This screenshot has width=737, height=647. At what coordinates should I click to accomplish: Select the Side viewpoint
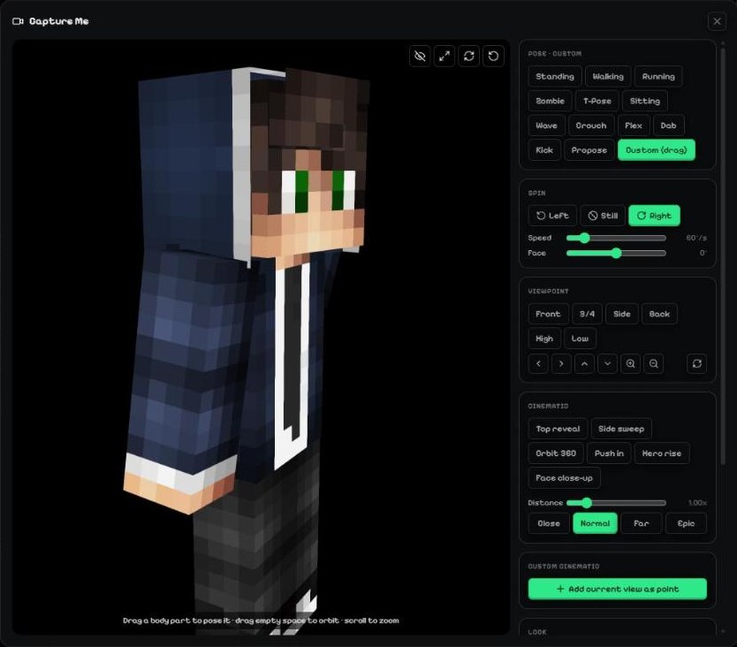(x=622, y=314)
